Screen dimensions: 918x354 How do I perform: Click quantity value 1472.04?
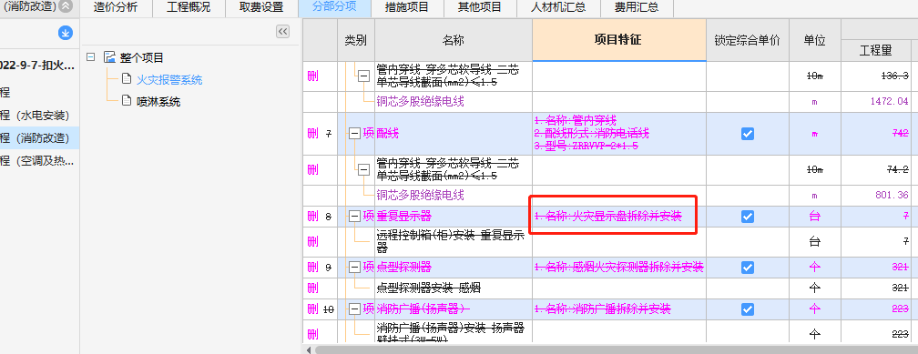pos(889,101)
